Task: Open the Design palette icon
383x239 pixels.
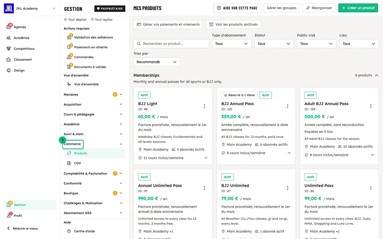Action: coord(9,70)
